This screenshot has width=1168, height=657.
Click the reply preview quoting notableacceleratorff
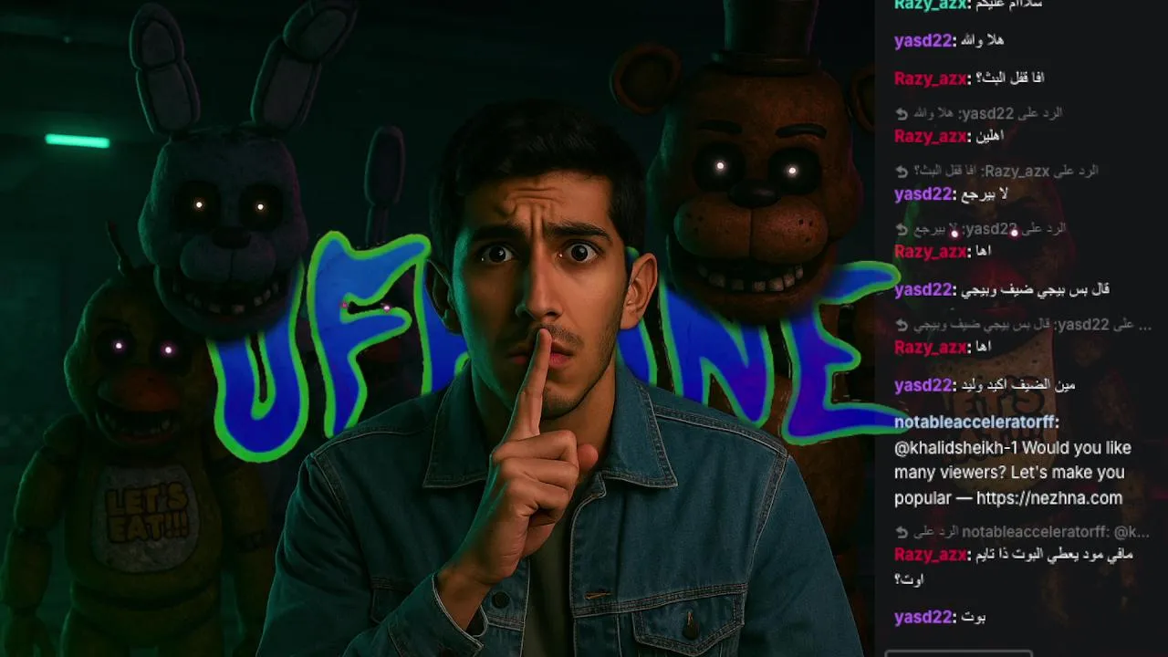pos(1031,532)
